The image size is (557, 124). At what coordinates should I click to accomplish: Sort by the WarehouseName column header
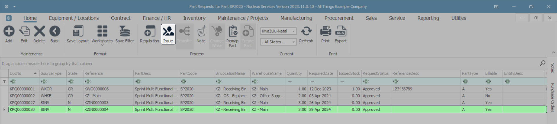(x=267, y=73)
